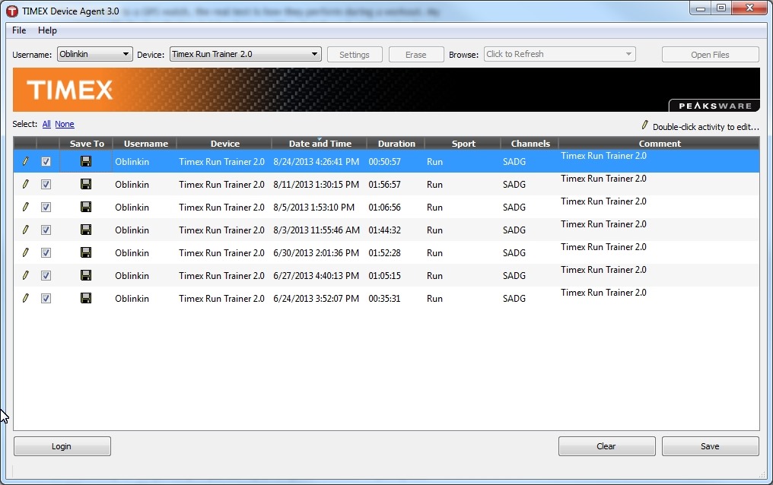Uncheck the 8/11/2013 1:30:15 PM activity checkbox
Screen dimensions: 773x485
[46, 184]
